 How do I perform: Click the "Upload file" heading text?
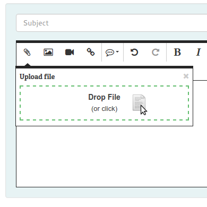37,77
